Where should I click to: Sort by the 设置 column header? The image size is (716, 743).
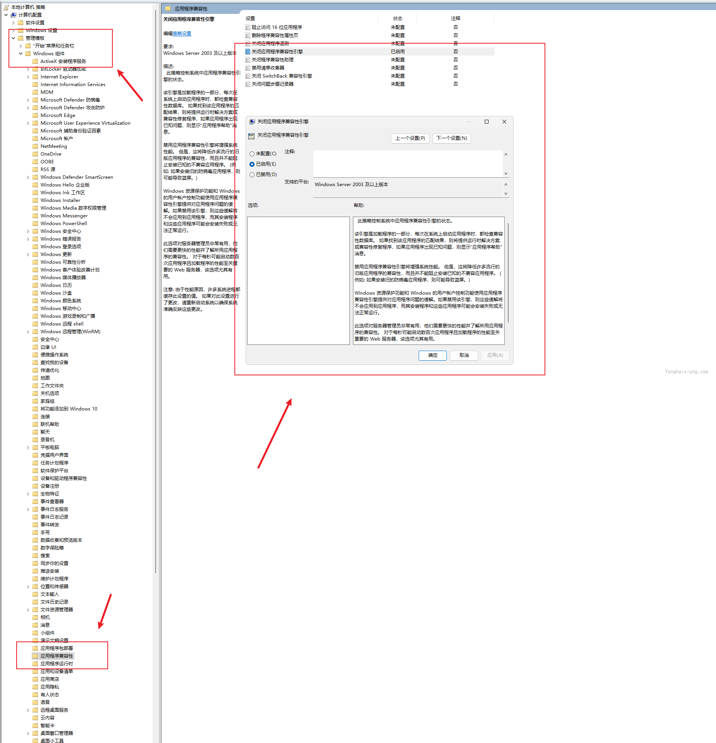tap(311, 18)
